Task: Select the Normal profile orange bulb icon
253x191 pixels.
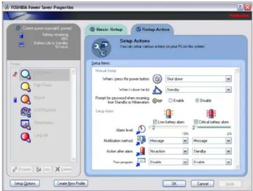Action: (26, 100)
